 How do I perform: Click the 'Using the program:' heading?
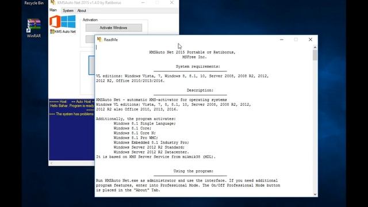tap(193, 171)
